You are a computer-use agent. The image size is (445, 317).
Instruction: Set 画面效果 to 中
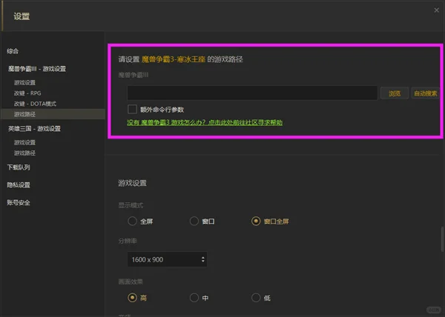194,298
